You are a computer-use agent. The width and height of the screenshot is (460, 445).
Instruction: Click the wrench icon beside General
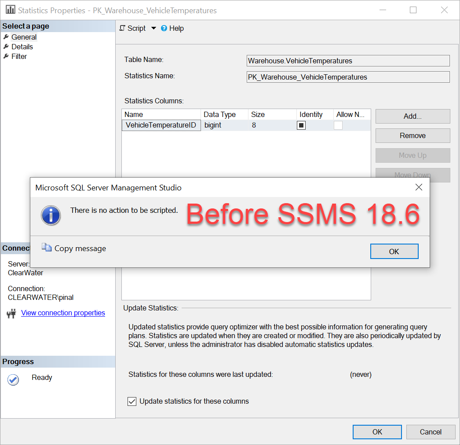tap(6, 37)
